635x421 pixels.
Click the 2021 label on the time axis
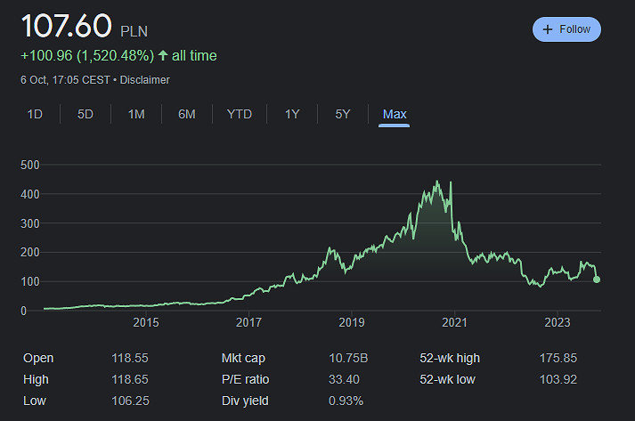click(454, 321)
